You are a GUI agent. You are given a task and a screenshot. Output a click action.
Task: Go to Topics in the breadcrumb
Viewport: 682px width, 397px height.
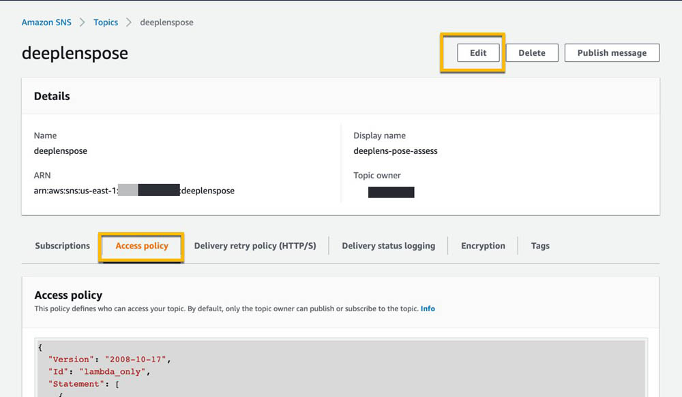tap(106, 22)
